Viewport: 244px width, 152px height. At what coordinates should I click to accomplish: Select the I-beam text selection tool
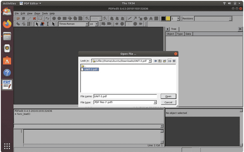pos(48,24)
